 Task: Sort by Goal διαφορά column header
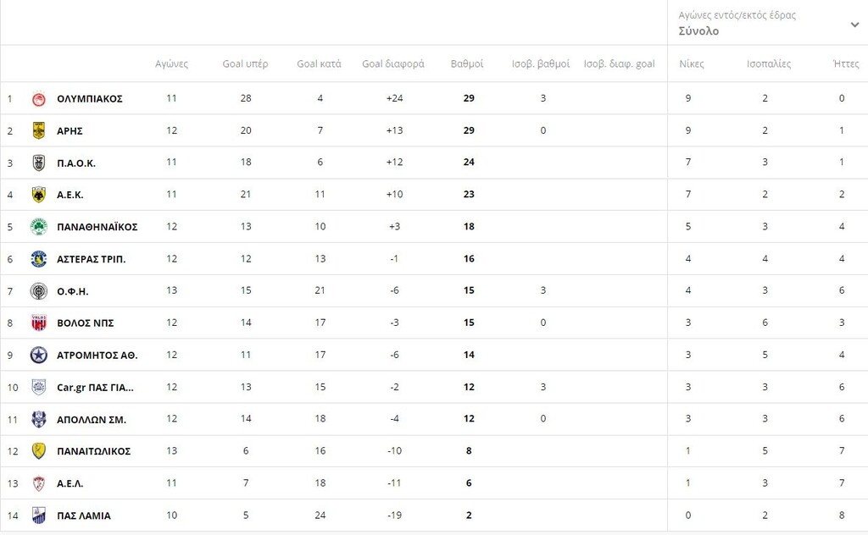[x=393, y=64]
